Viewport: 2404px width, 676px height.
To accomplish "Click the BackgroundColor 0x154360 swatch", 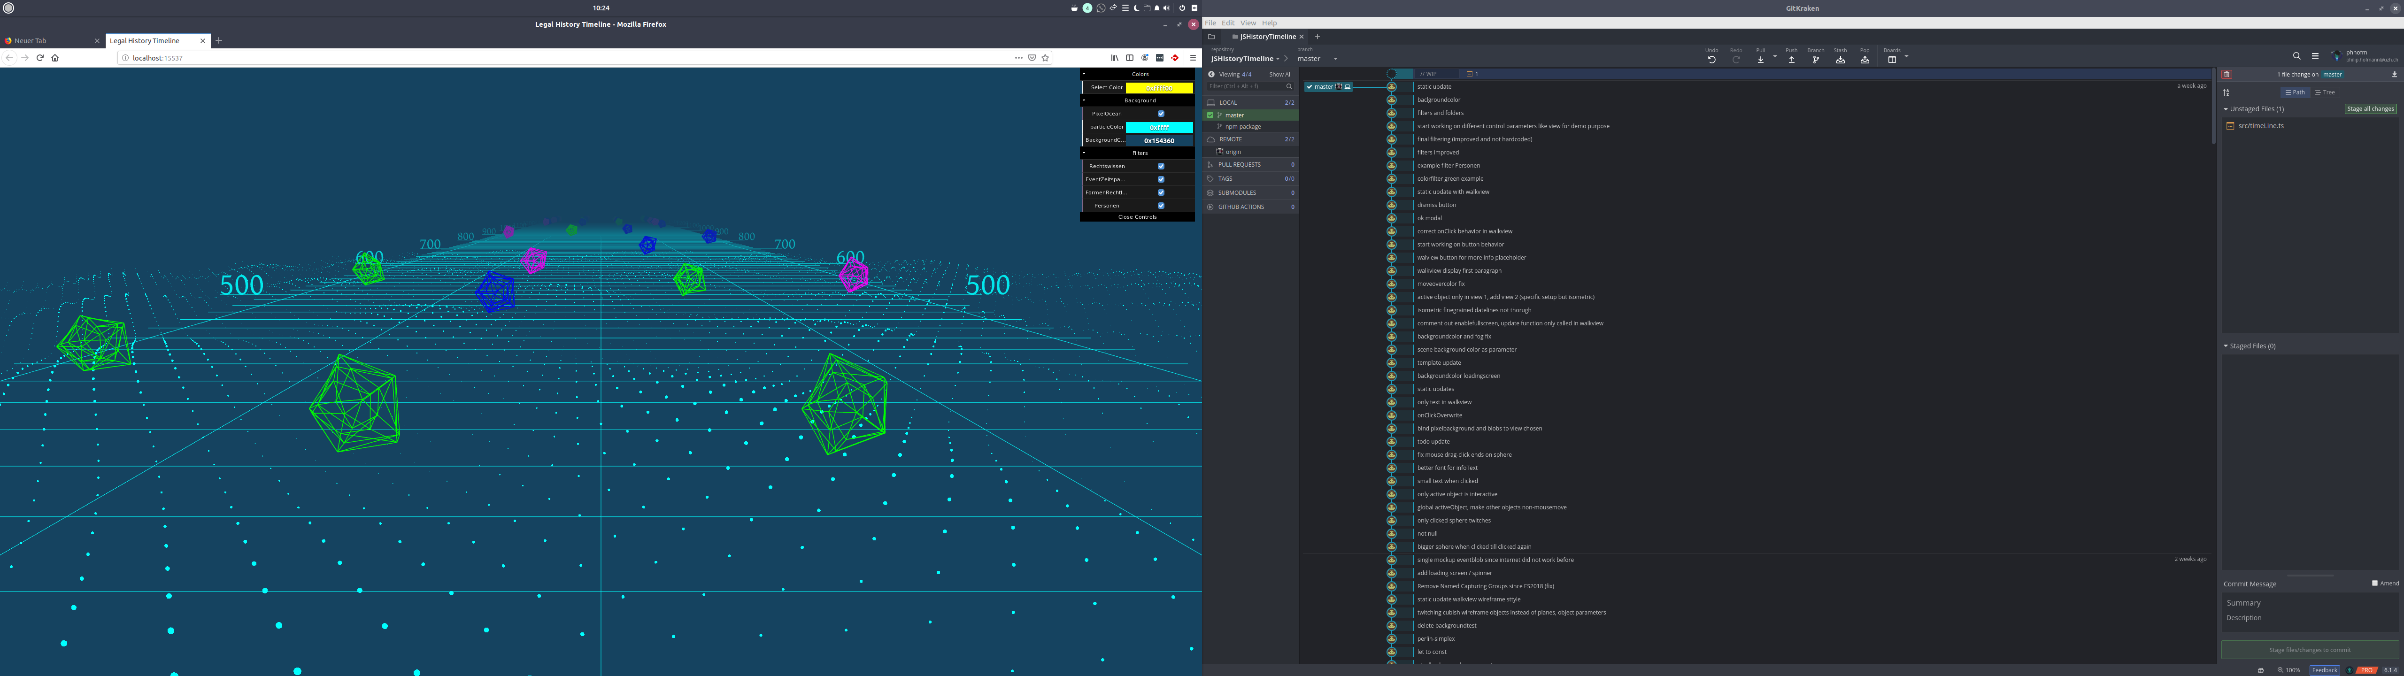I will [x=1159, y=140].
